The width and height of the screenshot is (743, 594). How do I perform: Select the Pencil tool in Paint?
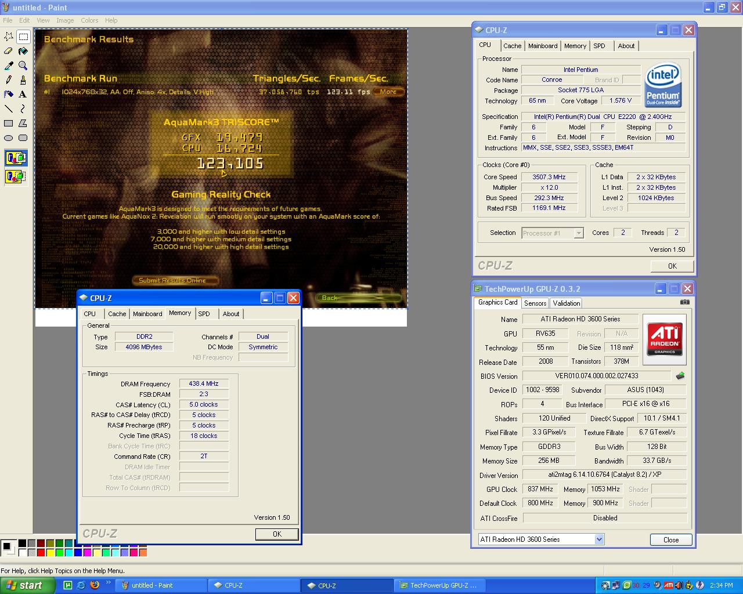tap(9, 80)
